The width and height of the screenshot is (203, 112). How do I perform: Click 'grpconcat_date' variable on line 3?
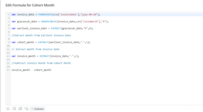[27, 22]
